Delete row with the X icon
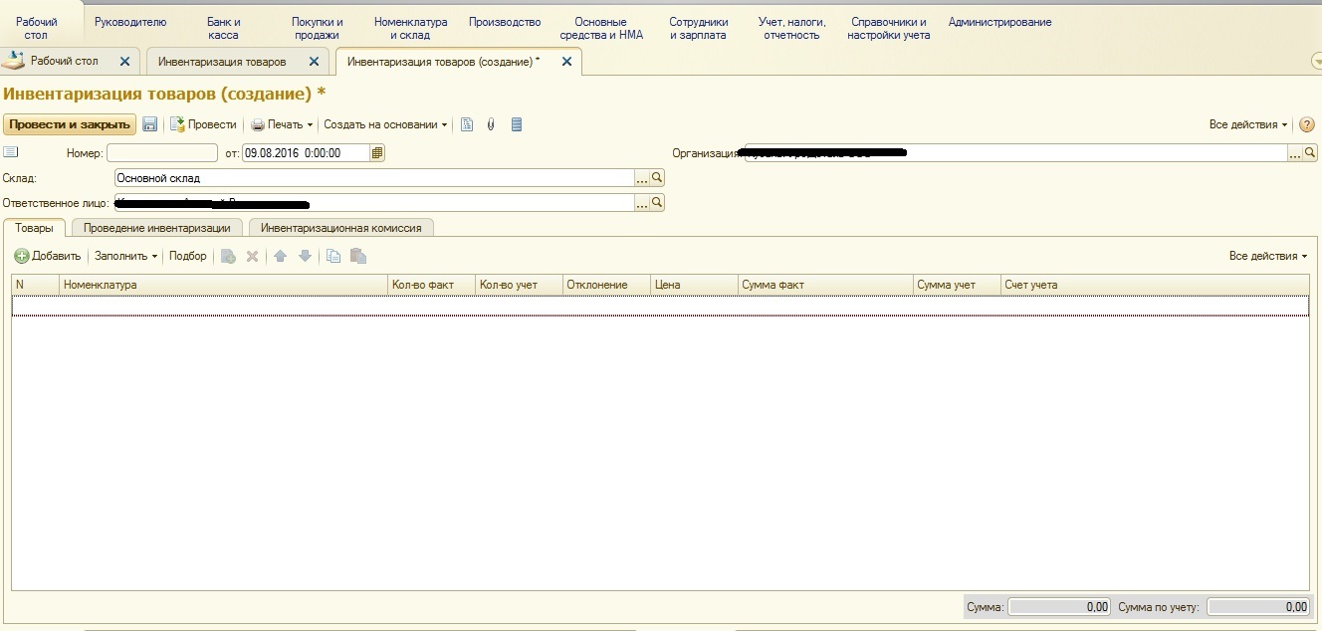Image resolution: width=1322 pixels, height=631 pixels. (x=252, y=256)
